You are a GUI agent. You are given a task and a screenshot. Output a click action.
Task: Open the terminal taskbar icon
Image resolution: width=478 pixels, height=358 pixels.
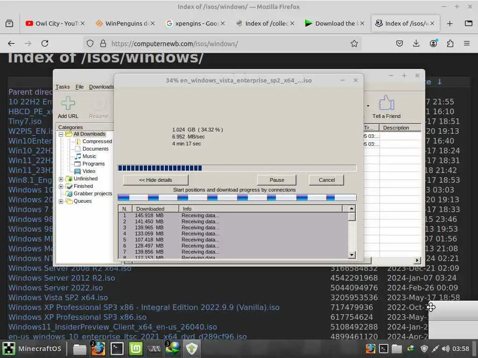(117, 349)
